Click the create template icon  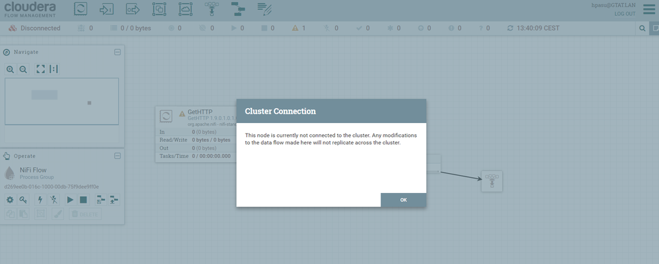click(101, 199)
